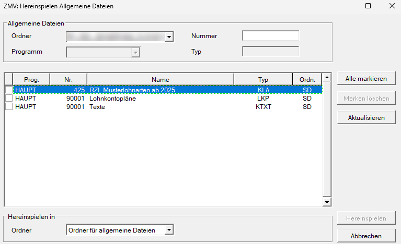Click the list scrollbar down arrow

(x=327, y=202)
